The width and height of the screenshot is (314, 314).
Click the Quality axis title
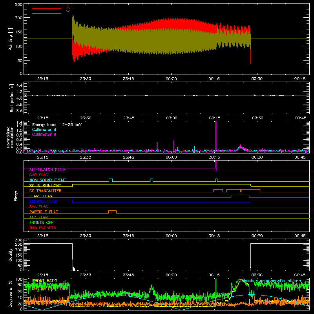pos(11,255)
